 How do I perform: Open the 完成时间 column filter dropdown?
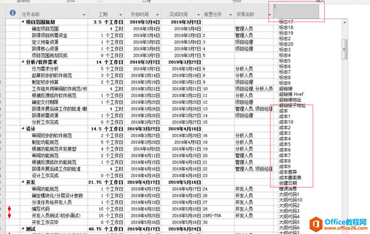(198, 15)
